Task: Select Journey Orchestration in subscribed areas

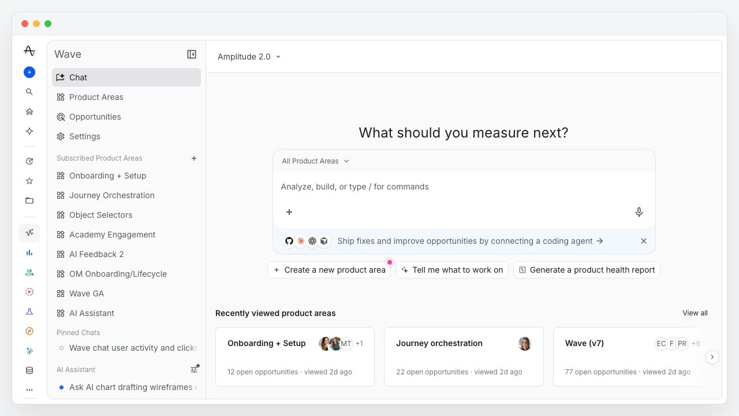Action: 126,195
